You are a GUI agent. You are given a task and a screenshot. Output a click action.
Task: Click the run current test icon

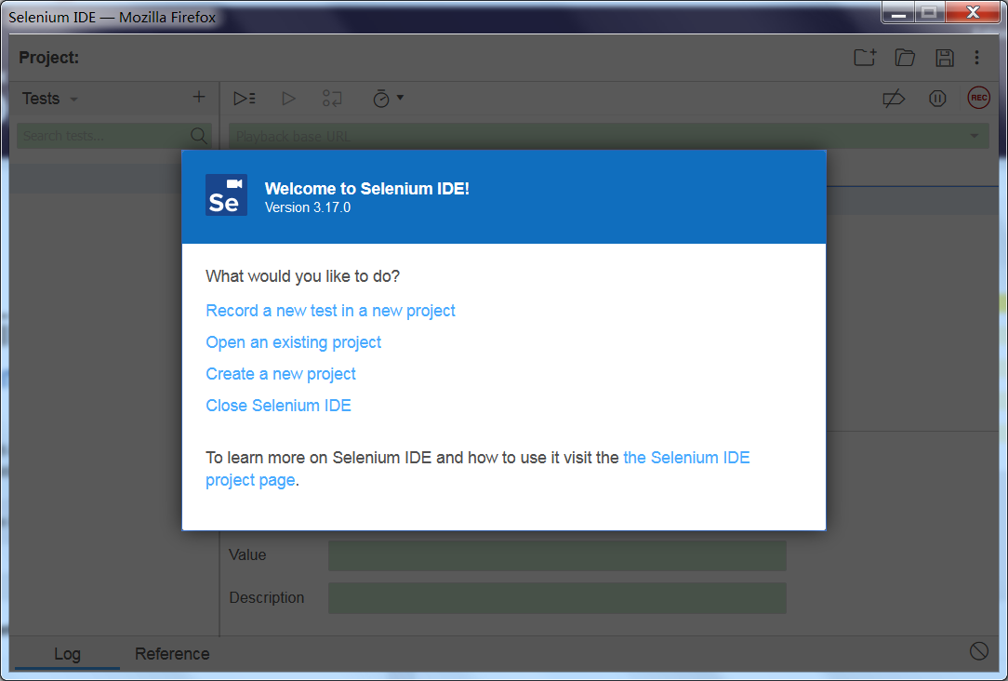point(288,99)
